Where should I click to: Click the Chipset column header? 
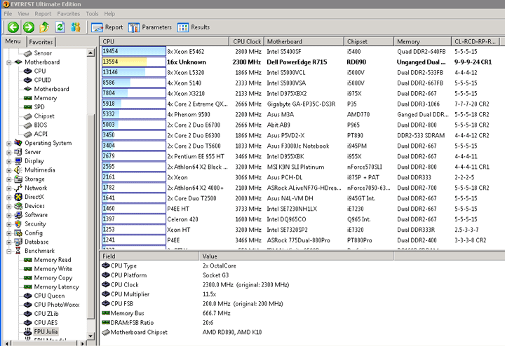(369, 41)
